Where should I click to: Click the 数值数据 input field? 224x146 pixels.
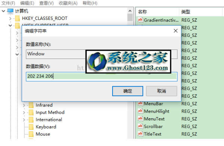point(102,77)
